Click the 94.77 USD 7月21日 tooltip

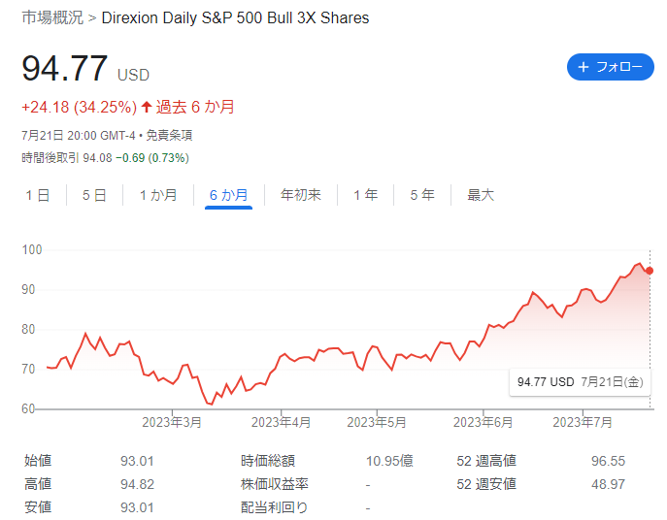tap(581, 382)
